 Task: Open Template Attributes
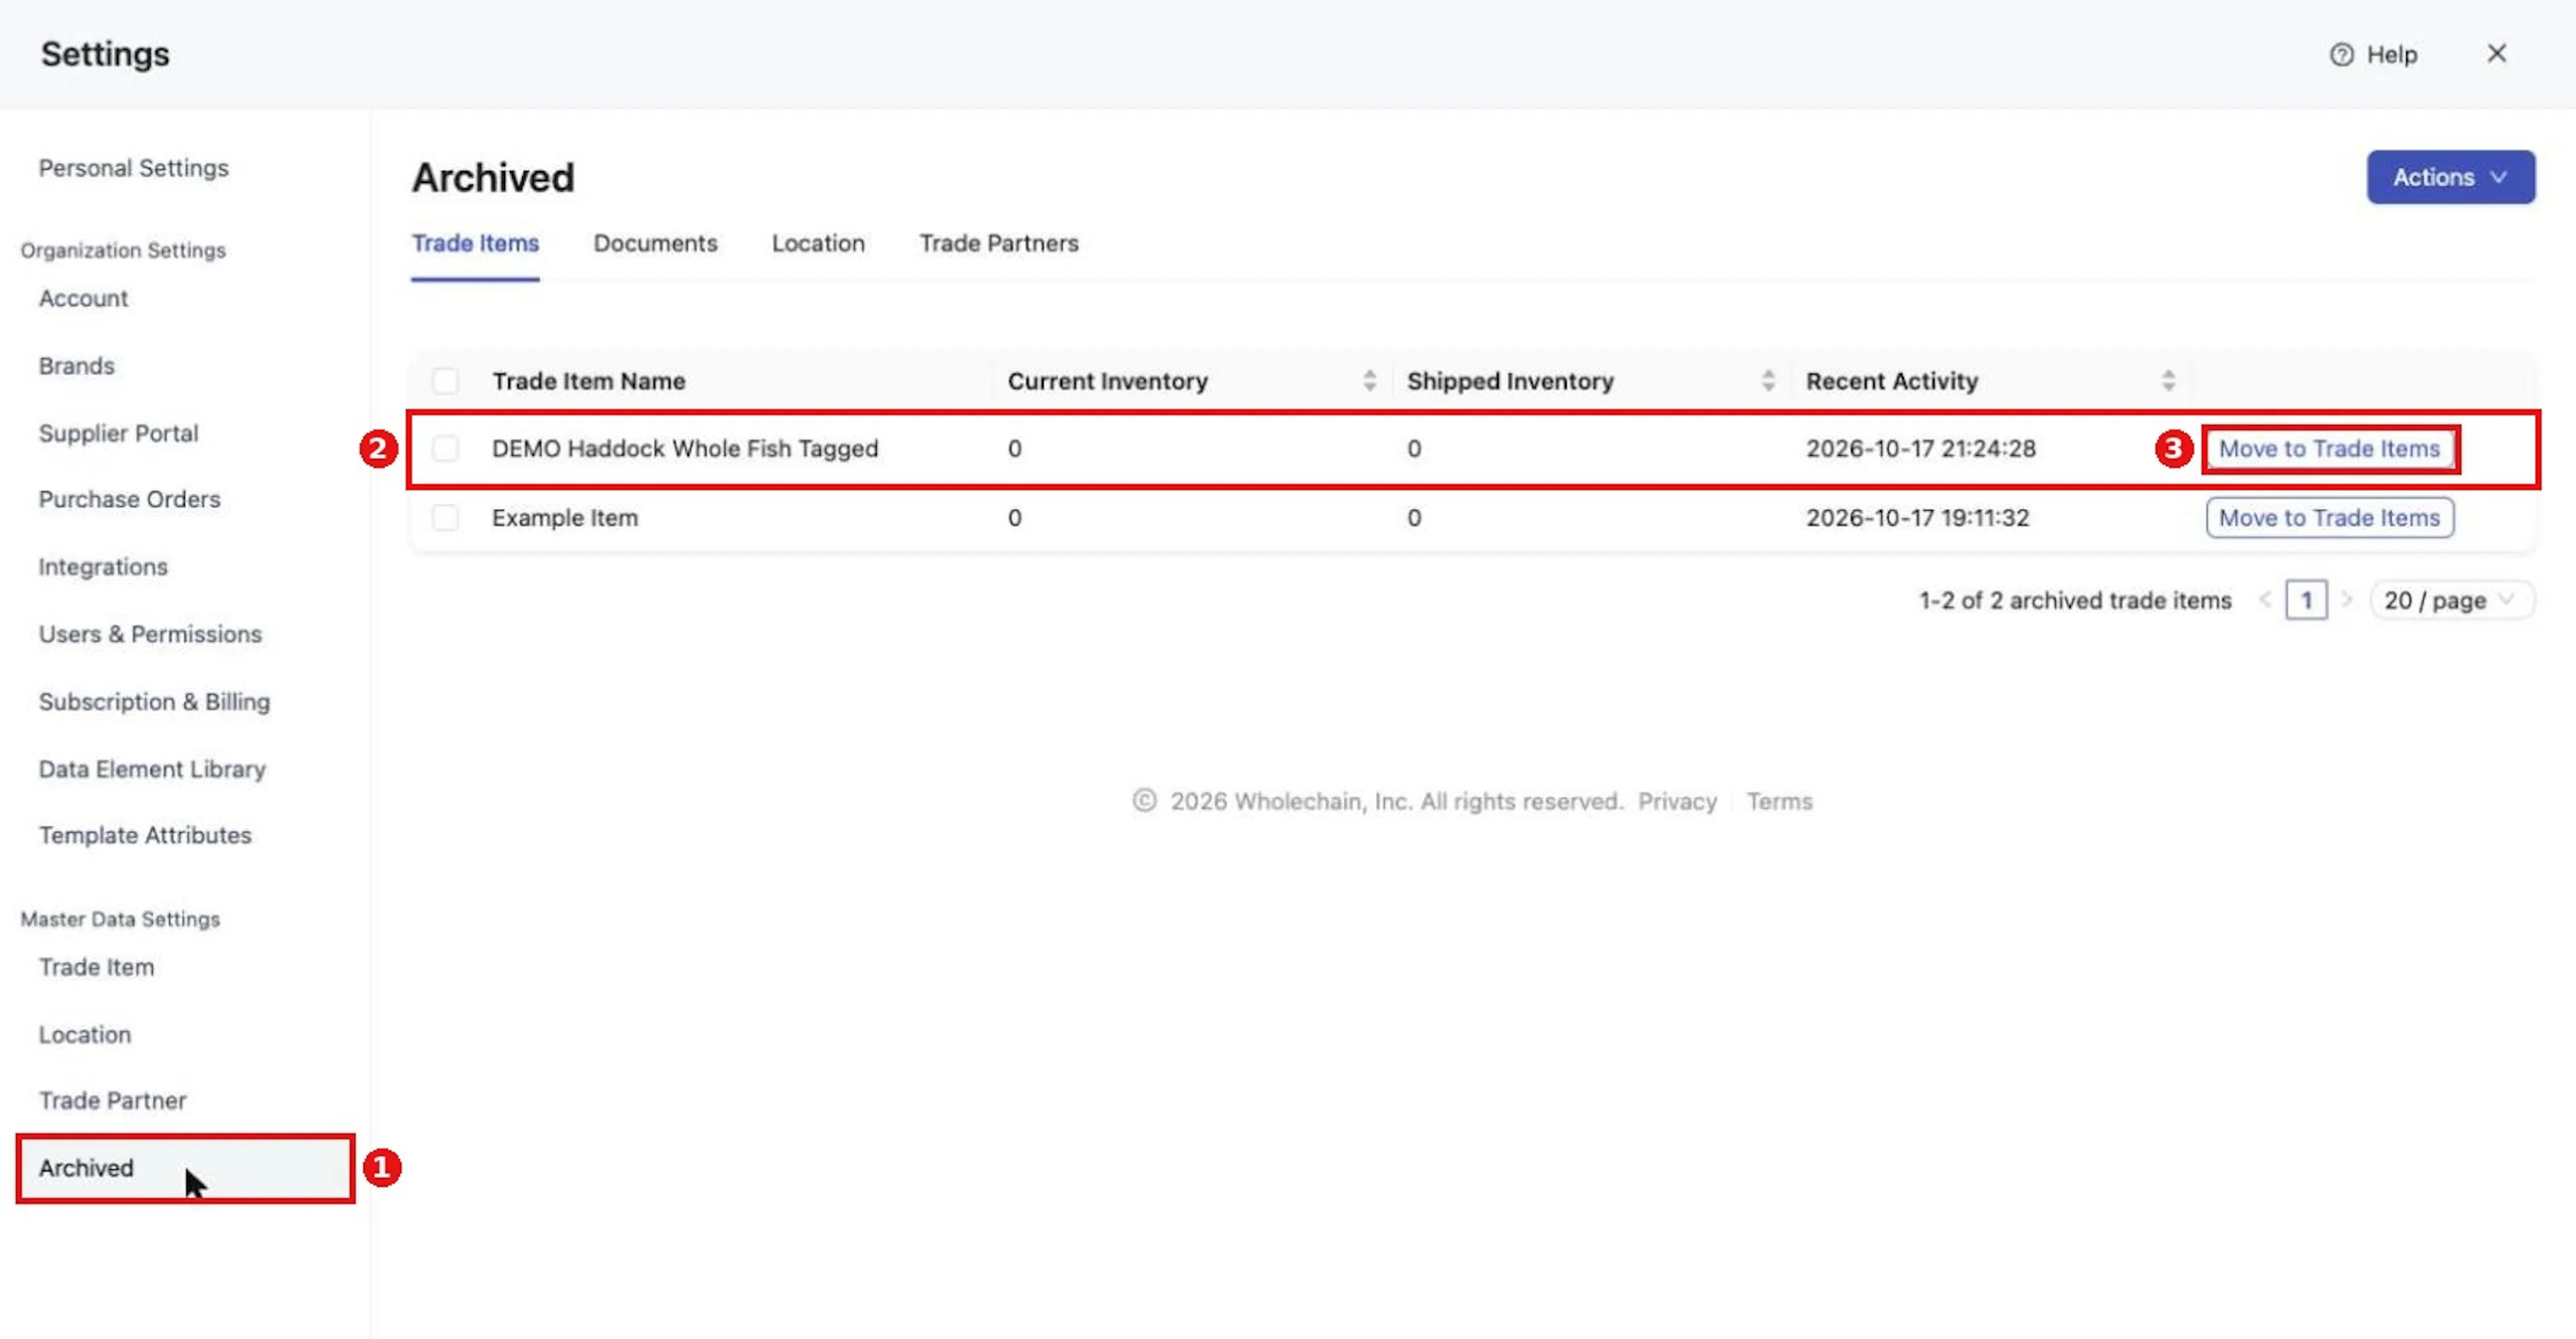(145, 835)
